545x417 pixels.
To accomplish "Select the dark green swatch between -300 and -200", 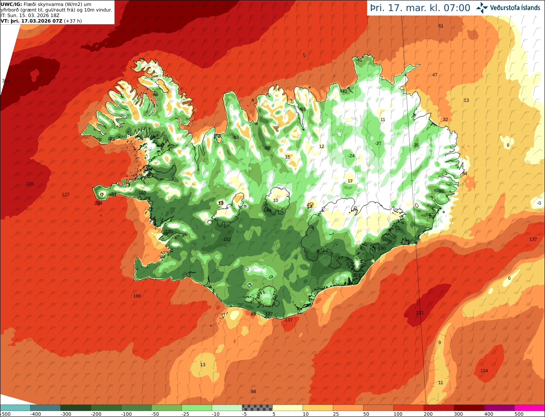I will tap(76, 408).
